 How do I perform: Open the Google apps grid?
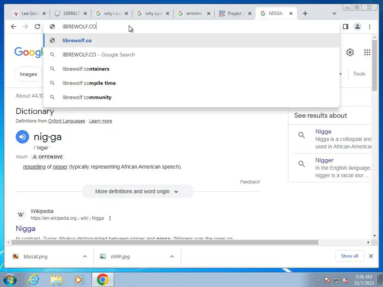pyautogui.click(x=367, y=52)
